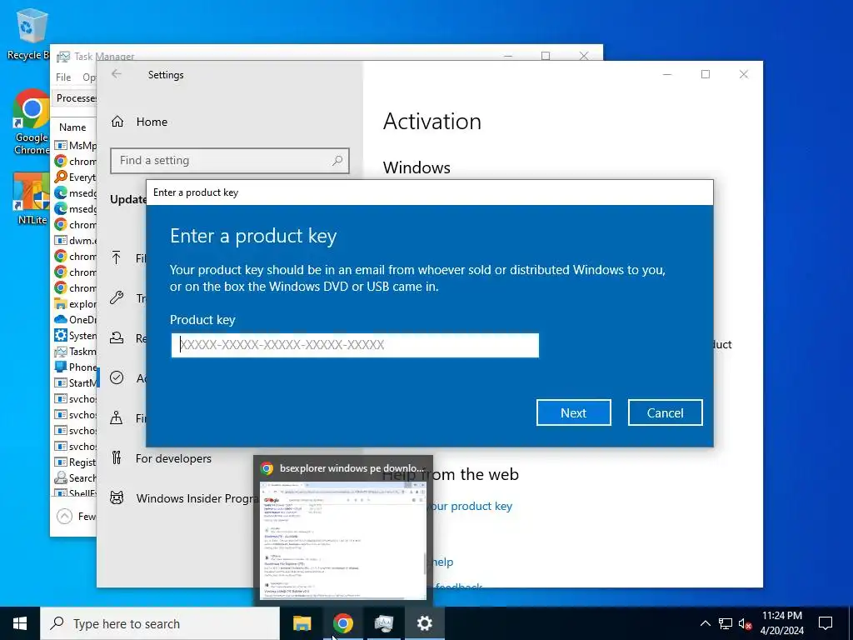Screen dimensions: 853x640
Task: Open the clock showing 11:24 PM
Action: point(781,623)
